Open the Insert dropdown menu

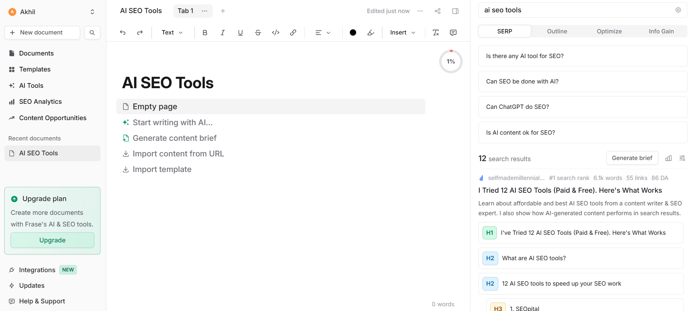coord(403,33)
